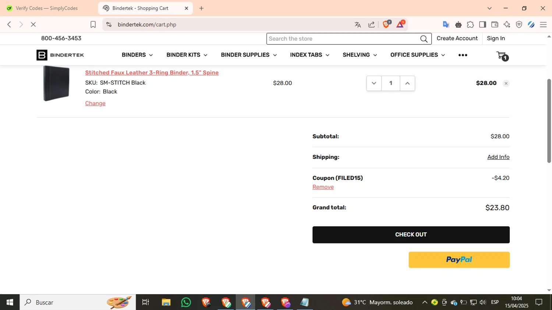Stop page loading with the X button

33,24
